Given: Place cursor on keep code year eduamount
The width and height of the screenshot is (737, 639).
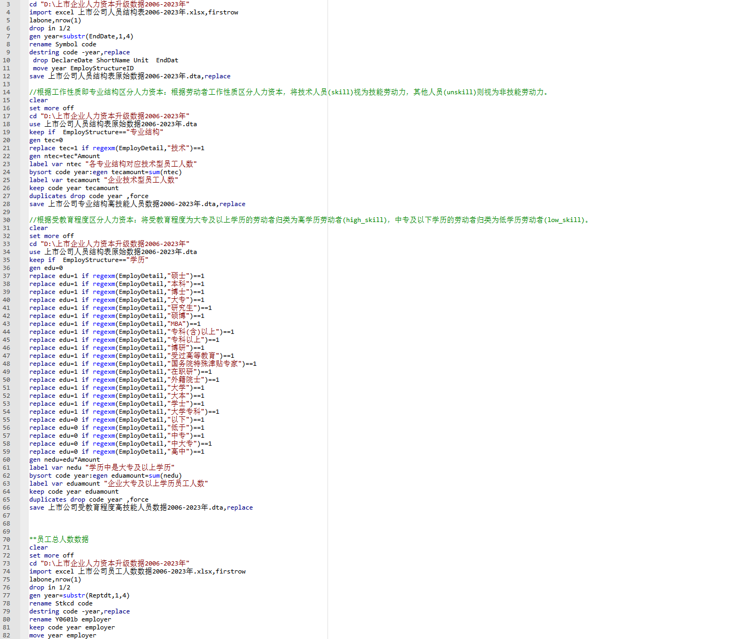Looking at the screenshot, I should 74,491.
